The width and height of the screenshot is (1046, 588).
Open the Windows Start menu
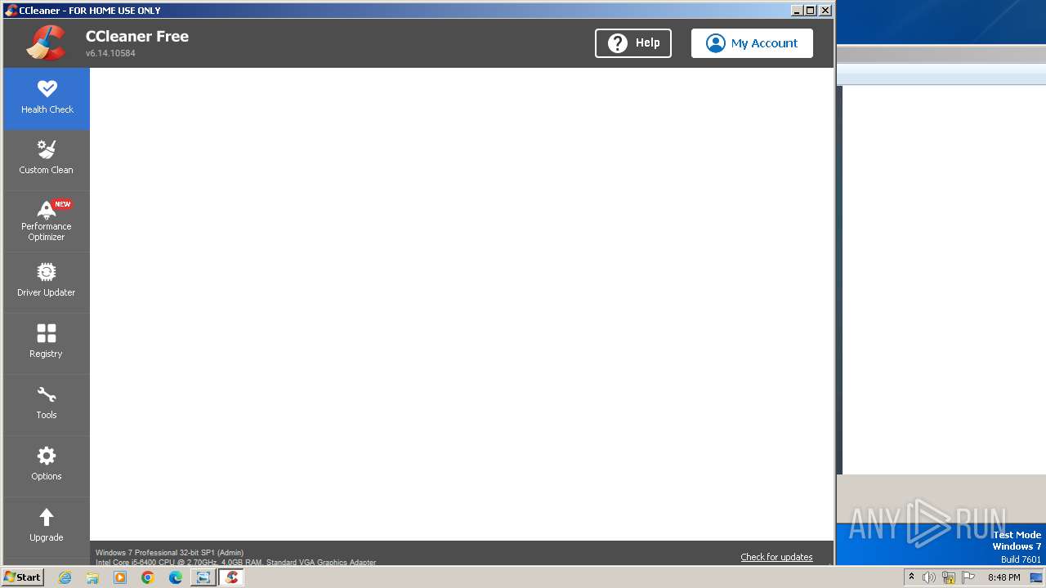point(22,577)
